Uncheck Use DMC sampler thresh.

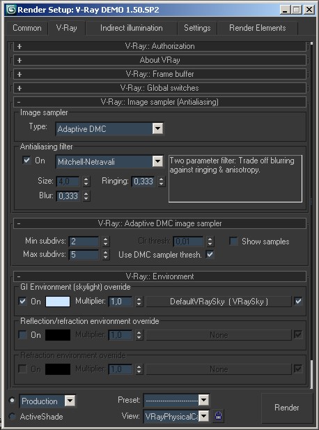[210, 255]
